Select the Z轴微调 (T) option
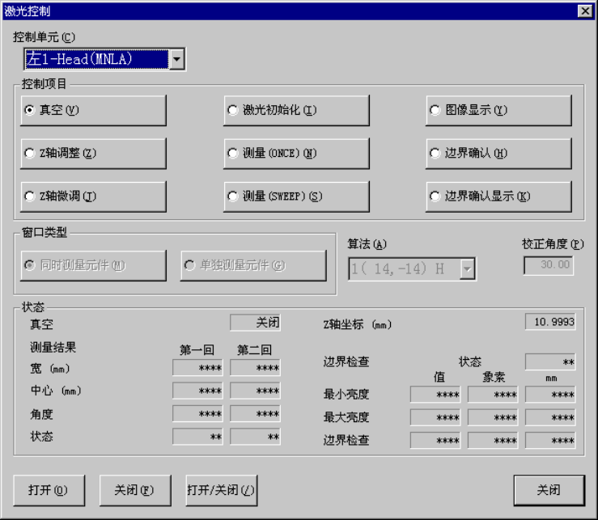The height and width of the screenshot is (520, 598). click(x=93, y=197)
